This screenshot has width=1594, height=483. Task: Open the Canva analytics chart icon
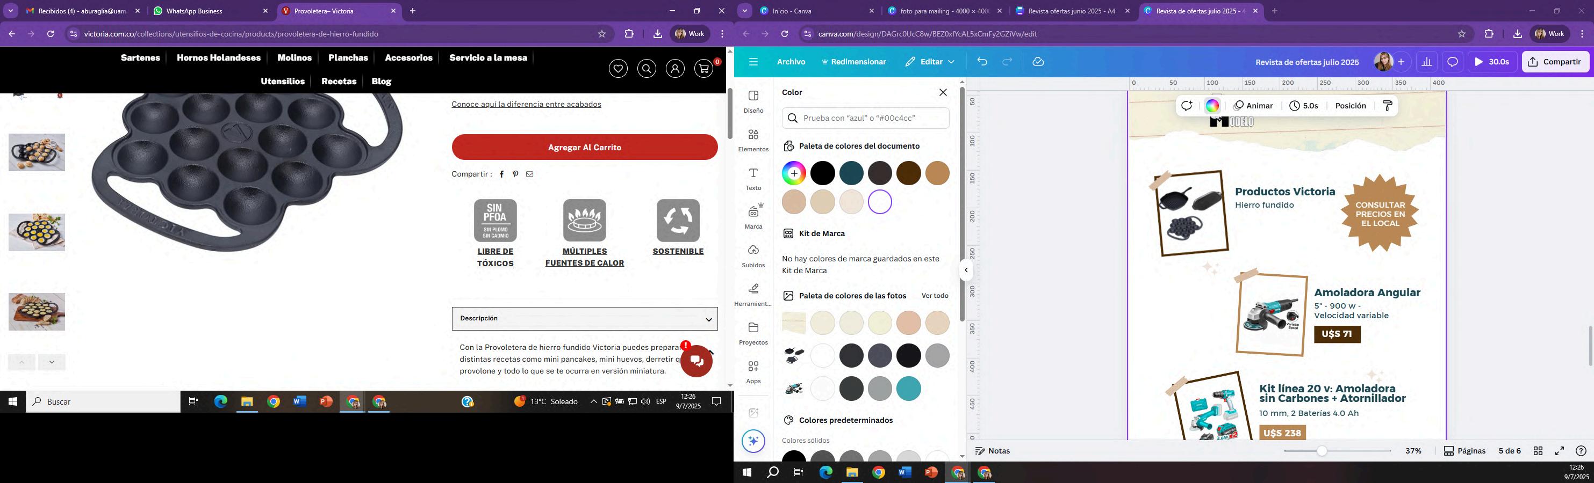pyautogui.click(x=1427, y=62)
